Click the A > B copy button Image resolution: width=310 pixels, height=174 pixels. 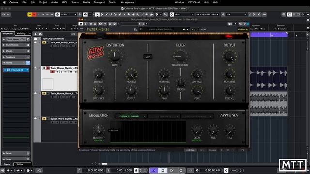pyautogui.click(x=203, y=29)
